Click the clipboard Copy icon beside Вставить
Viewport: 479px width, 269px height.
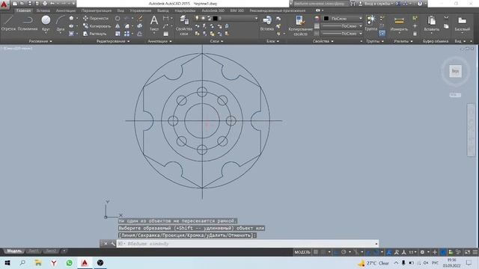446,26
